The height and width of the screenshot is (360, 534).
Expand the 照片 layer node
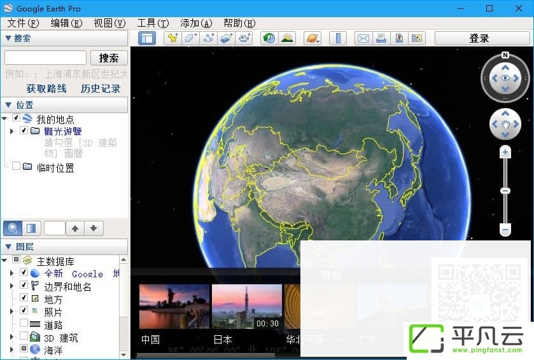[12, 311]
